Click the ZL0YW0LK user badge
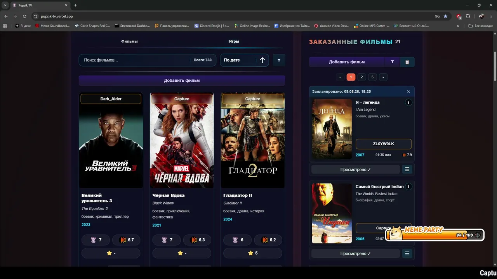The image size is (497, 279). tap(384, 144)
